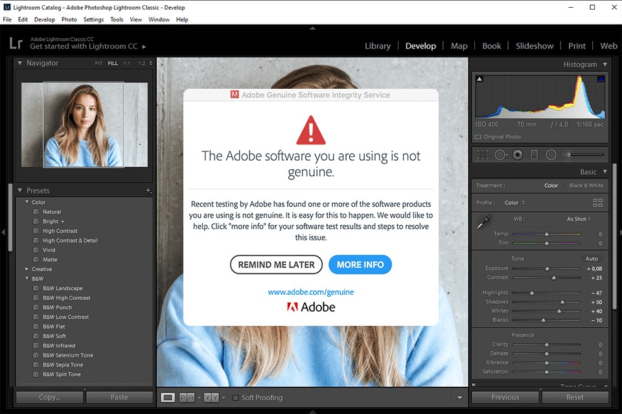Click the REMIND ME LATER button

pos(276,264)
